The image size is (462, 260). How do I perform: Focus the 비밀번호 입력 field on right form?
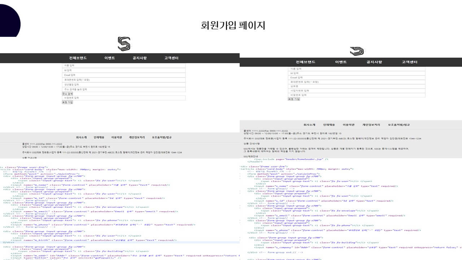tap(357, 95)
